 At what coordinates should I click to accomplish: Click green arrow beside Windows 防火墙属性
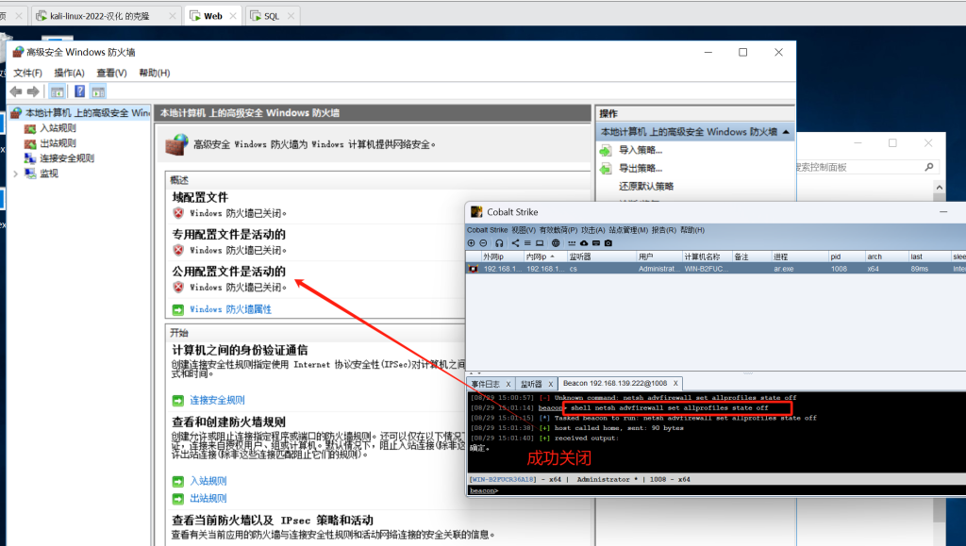tap(178, 309)
